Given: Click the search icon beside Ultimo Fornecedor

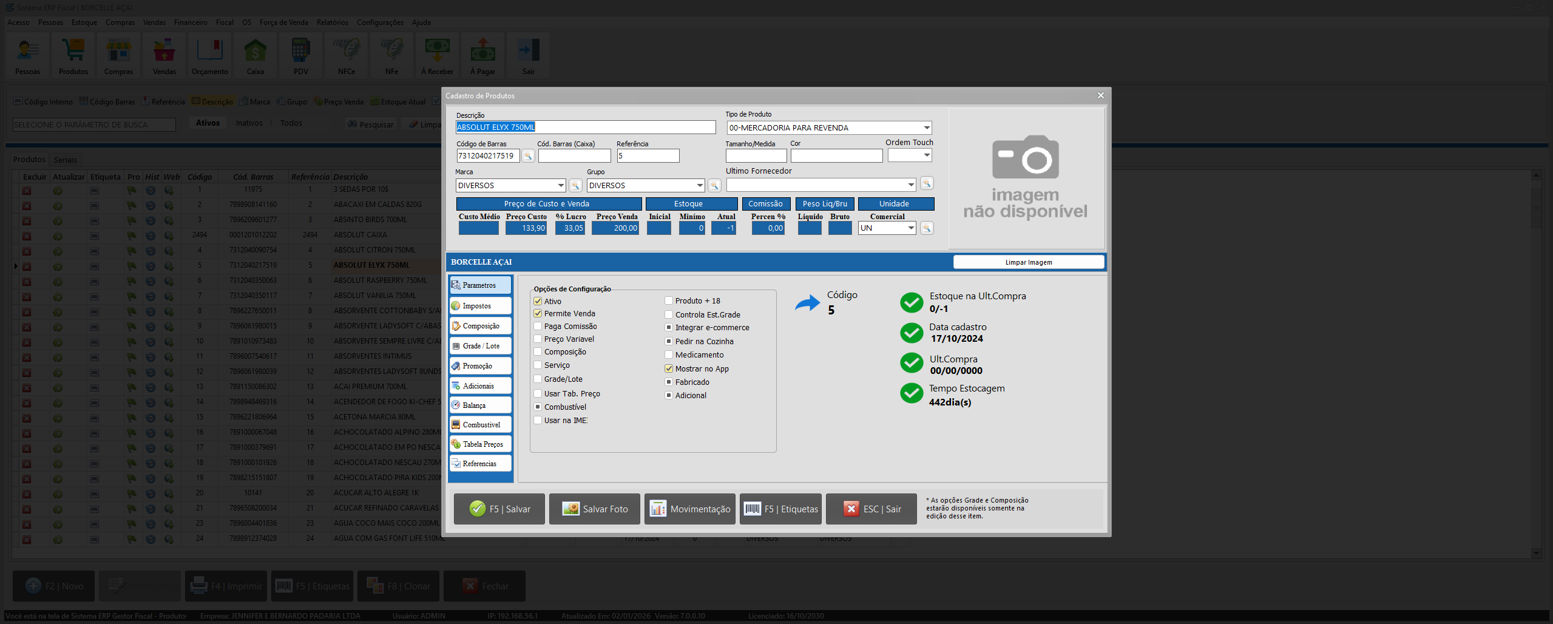Looking at the screenshot, I should pos(926,183).
